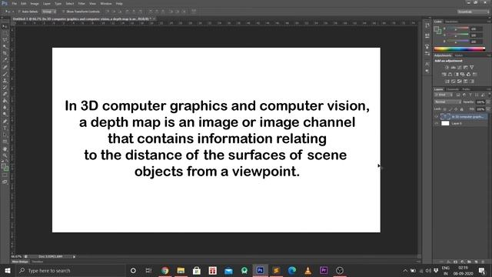492x277 pixels.
Task: Open the Opacity value dropdown arrow
Action: click(x=488, y=102)
